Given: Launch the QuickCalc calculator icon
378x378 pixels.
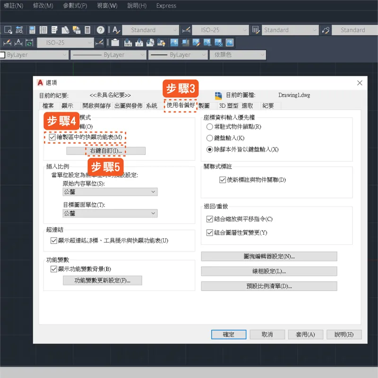Looking at the screenshot, I should coord(87,30).
